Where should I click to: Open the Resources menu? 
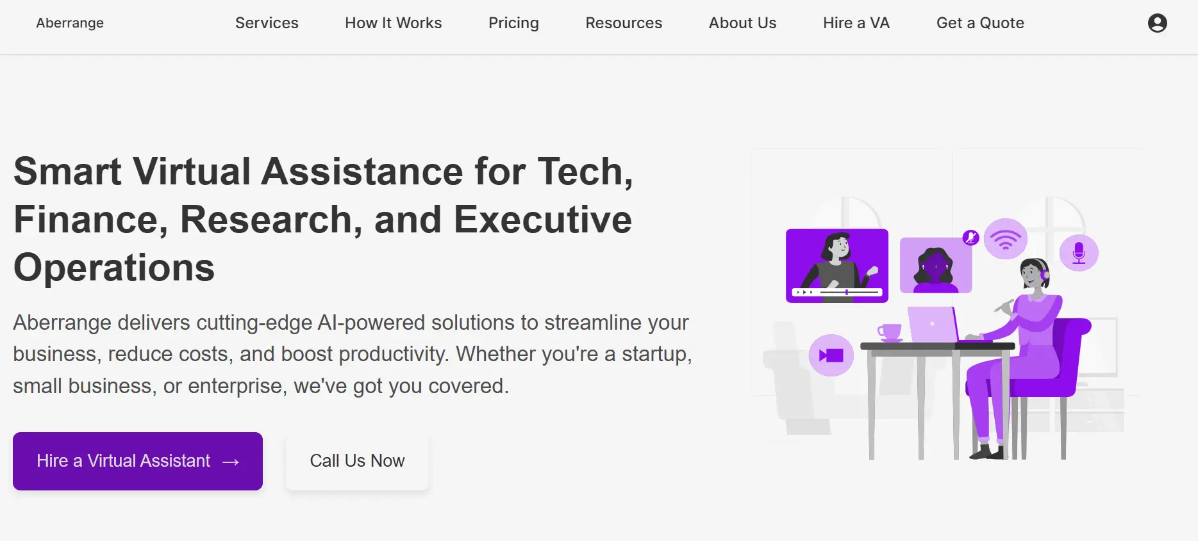623,23
